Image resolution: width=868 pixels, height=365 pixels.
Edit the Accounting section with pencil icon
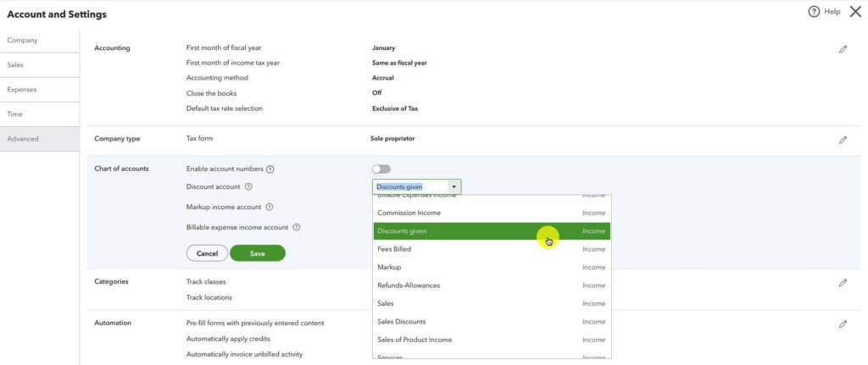(843, 49)
